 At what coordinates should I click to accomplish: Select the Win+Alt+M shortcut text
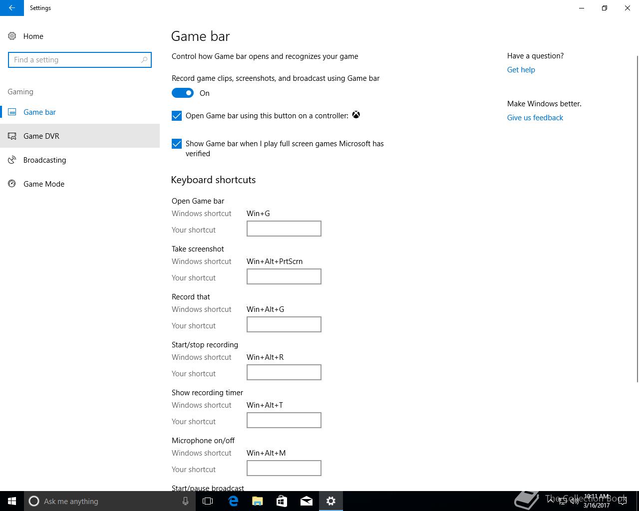pos(266,453)
